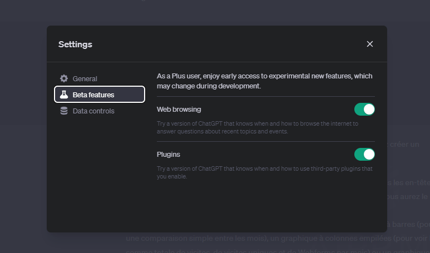Open the General settings tab

(x=99, y=78)
